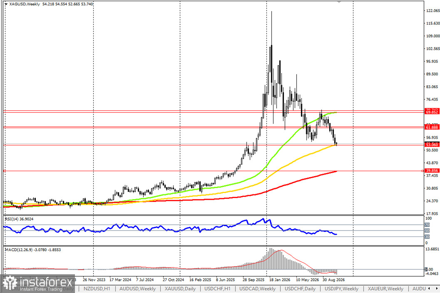This screenshot has height=293, width=440.
Task: Click the 53.060 red price label
Action: [x=432, y=144]
